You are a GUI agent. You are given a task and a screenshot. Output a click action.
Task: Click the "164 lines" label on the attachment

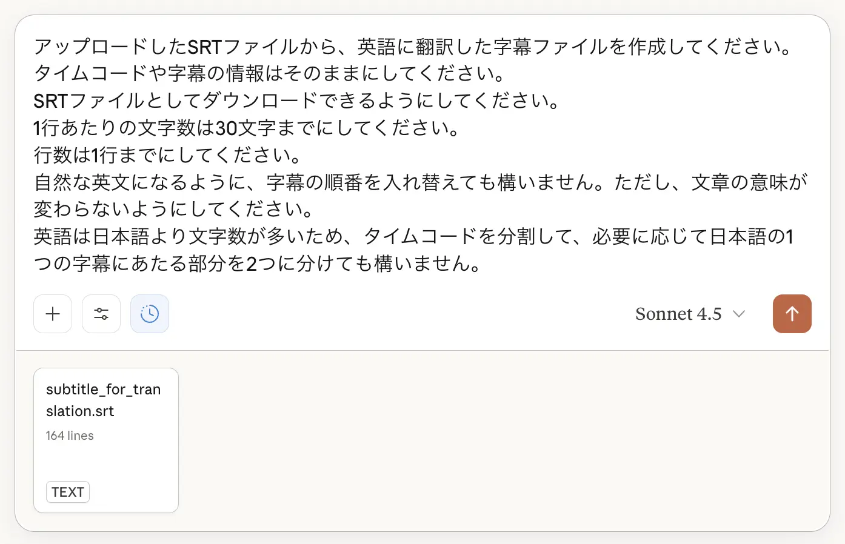[70, 436]
